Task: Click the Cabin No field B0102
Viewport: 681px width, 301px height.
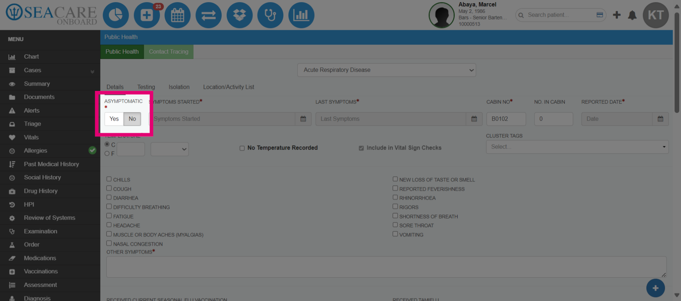Action: coord(506,119)
